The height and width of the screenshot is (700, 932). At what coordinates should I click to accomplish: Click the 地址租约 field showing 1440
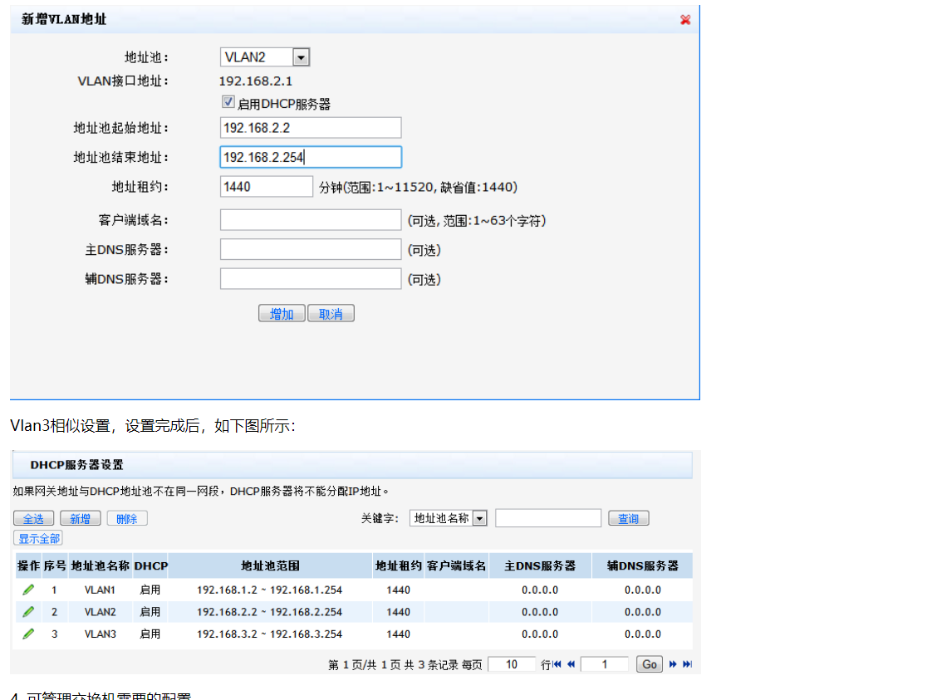click(267, 187)
